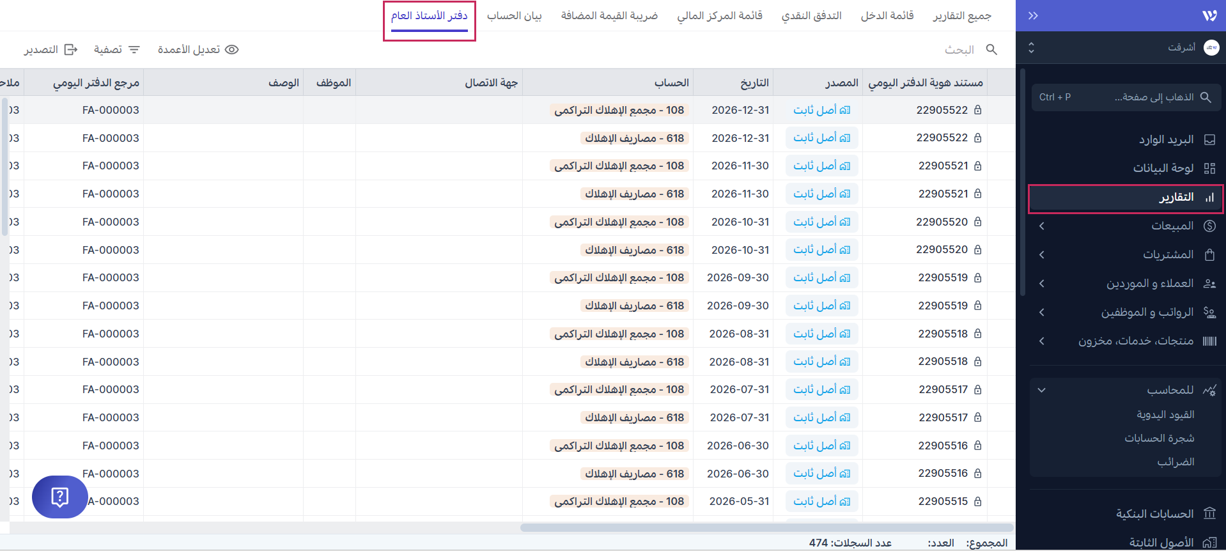1226x551 pixels.
Task: Click the التصدير export button
Action: 50,49
